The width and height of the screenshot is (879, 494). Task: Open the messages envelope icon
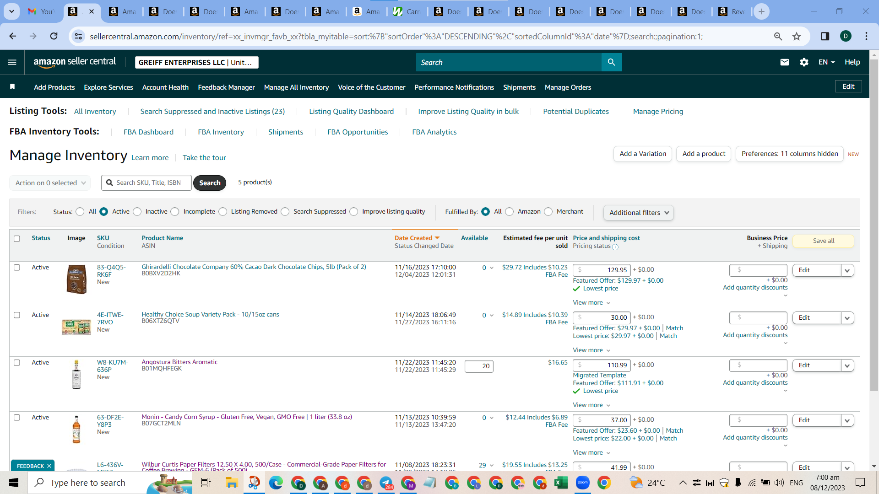[785, 62]
